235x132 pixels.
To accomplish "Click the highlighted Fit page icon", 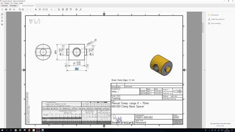I will tap(63, 10).
